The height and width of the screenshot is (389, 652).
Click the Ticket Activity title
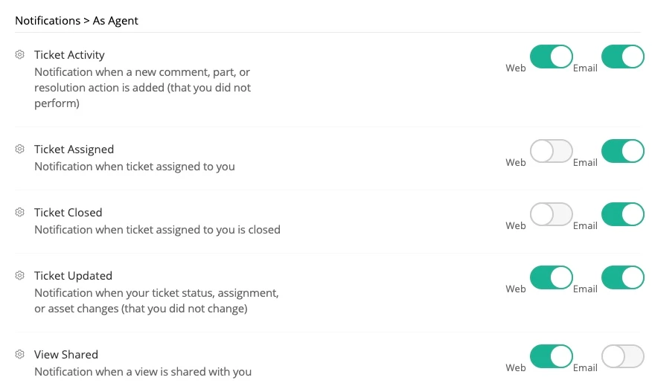(x=69, y=55)
